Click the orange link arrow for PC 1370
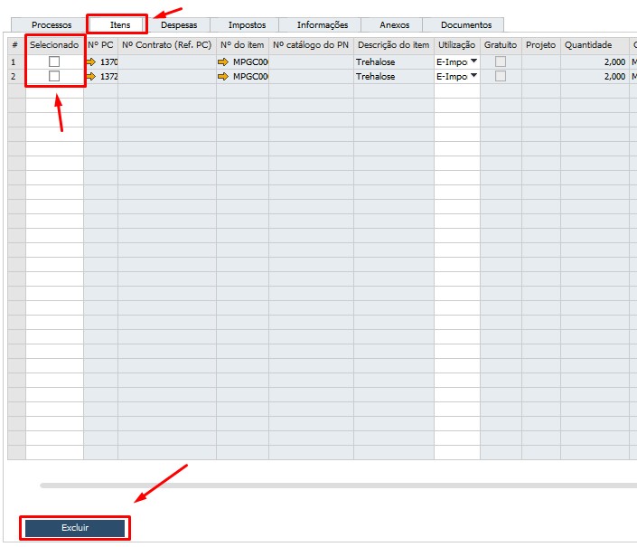The image size is (637, 547). click(x=91, y=61)
